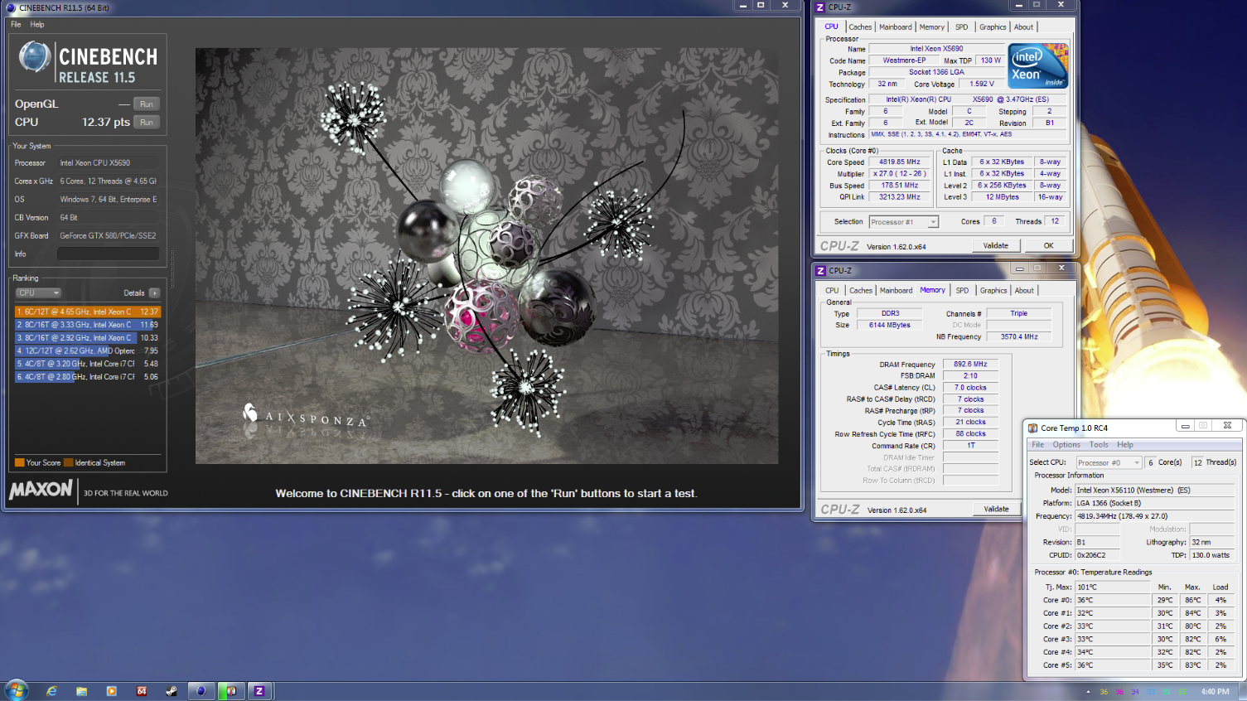The height and width of the screenshot is (701, 1247).
Task: Launch Internet Explorer from the taskbar
Action: tap(51, 690)
